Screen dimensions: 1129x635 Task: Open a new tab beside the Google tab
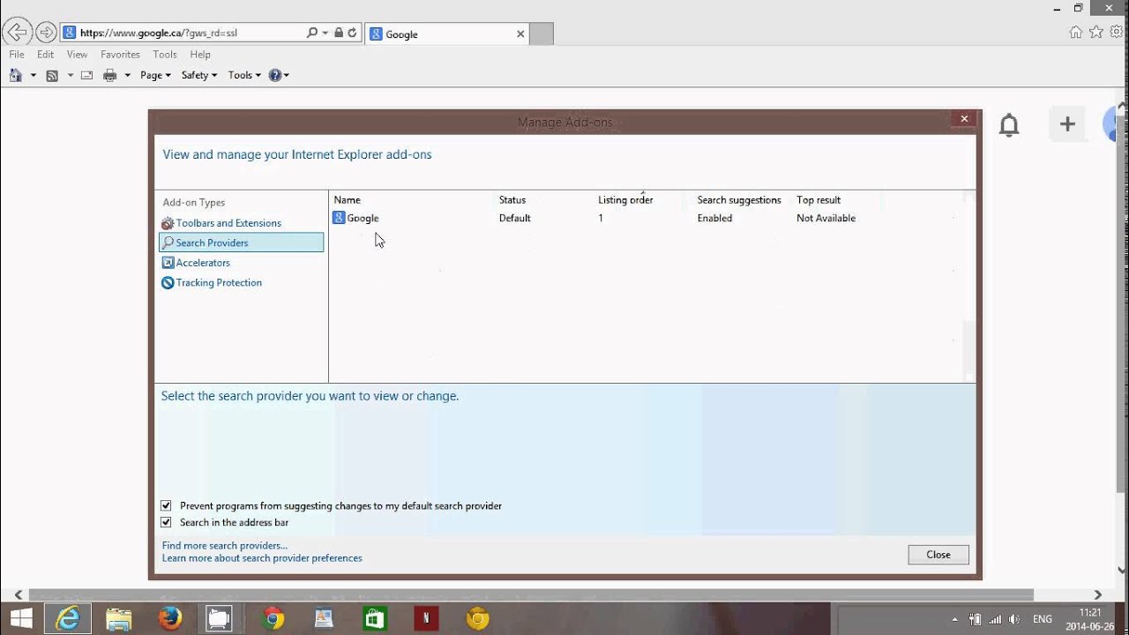[541, 34]
